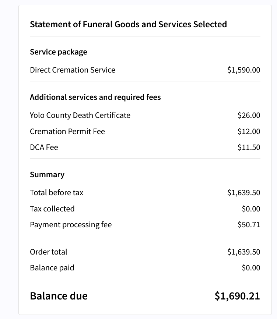
Task: Click the Total before tax label
Action: pos(57,193)
